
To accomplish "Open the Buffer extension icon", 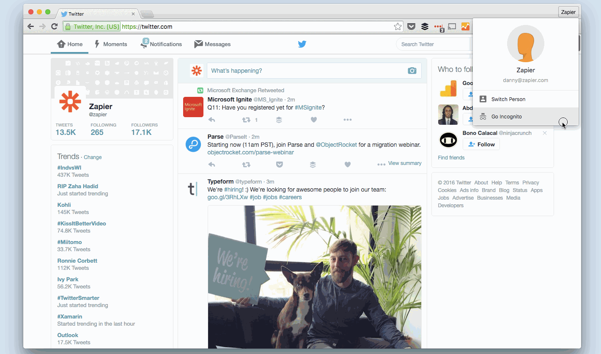I will (x=425, y=27).
